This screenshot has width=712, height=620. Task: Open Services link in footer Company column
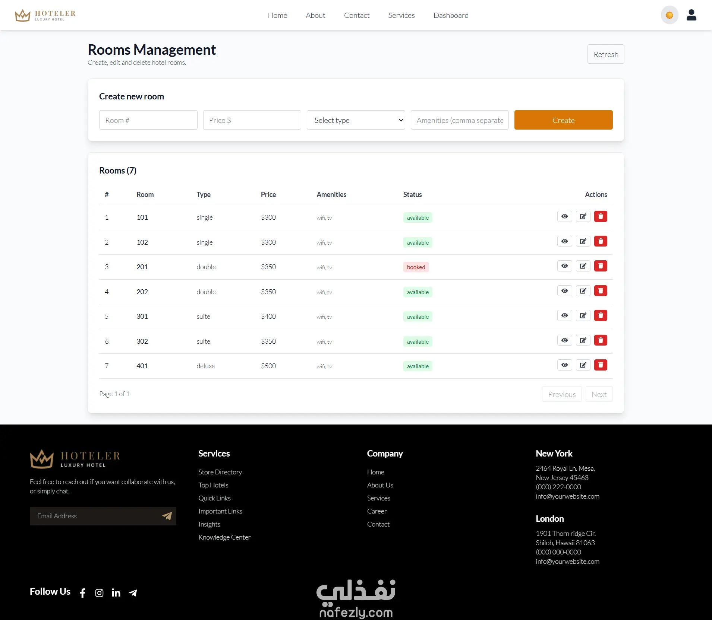coord(378,498)
